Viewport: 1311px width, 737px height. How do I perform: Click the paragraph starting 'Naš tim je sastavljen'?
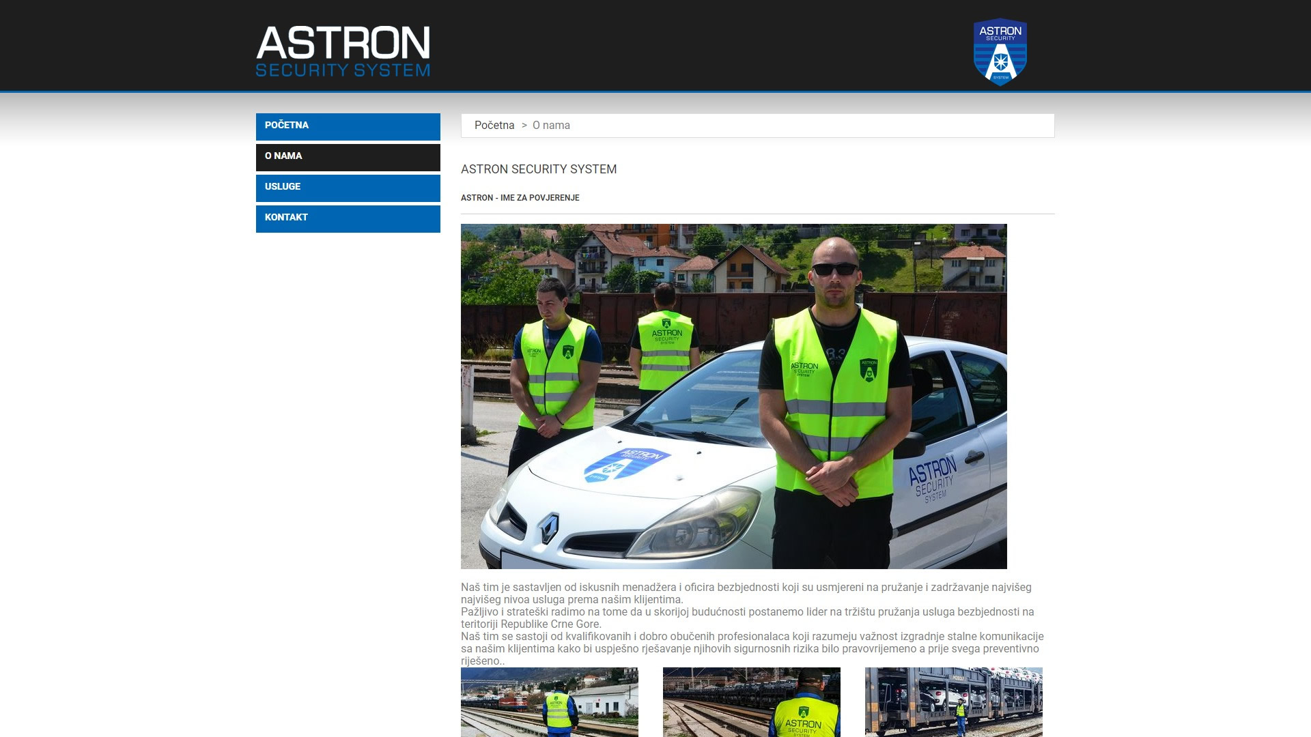pyautogui.click(x=746, y=594)
